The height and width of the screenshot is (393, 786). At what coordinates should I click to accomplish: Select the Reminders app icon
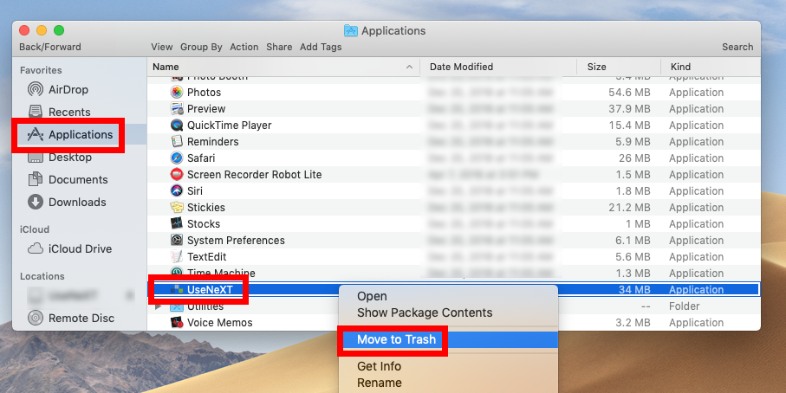177,142
